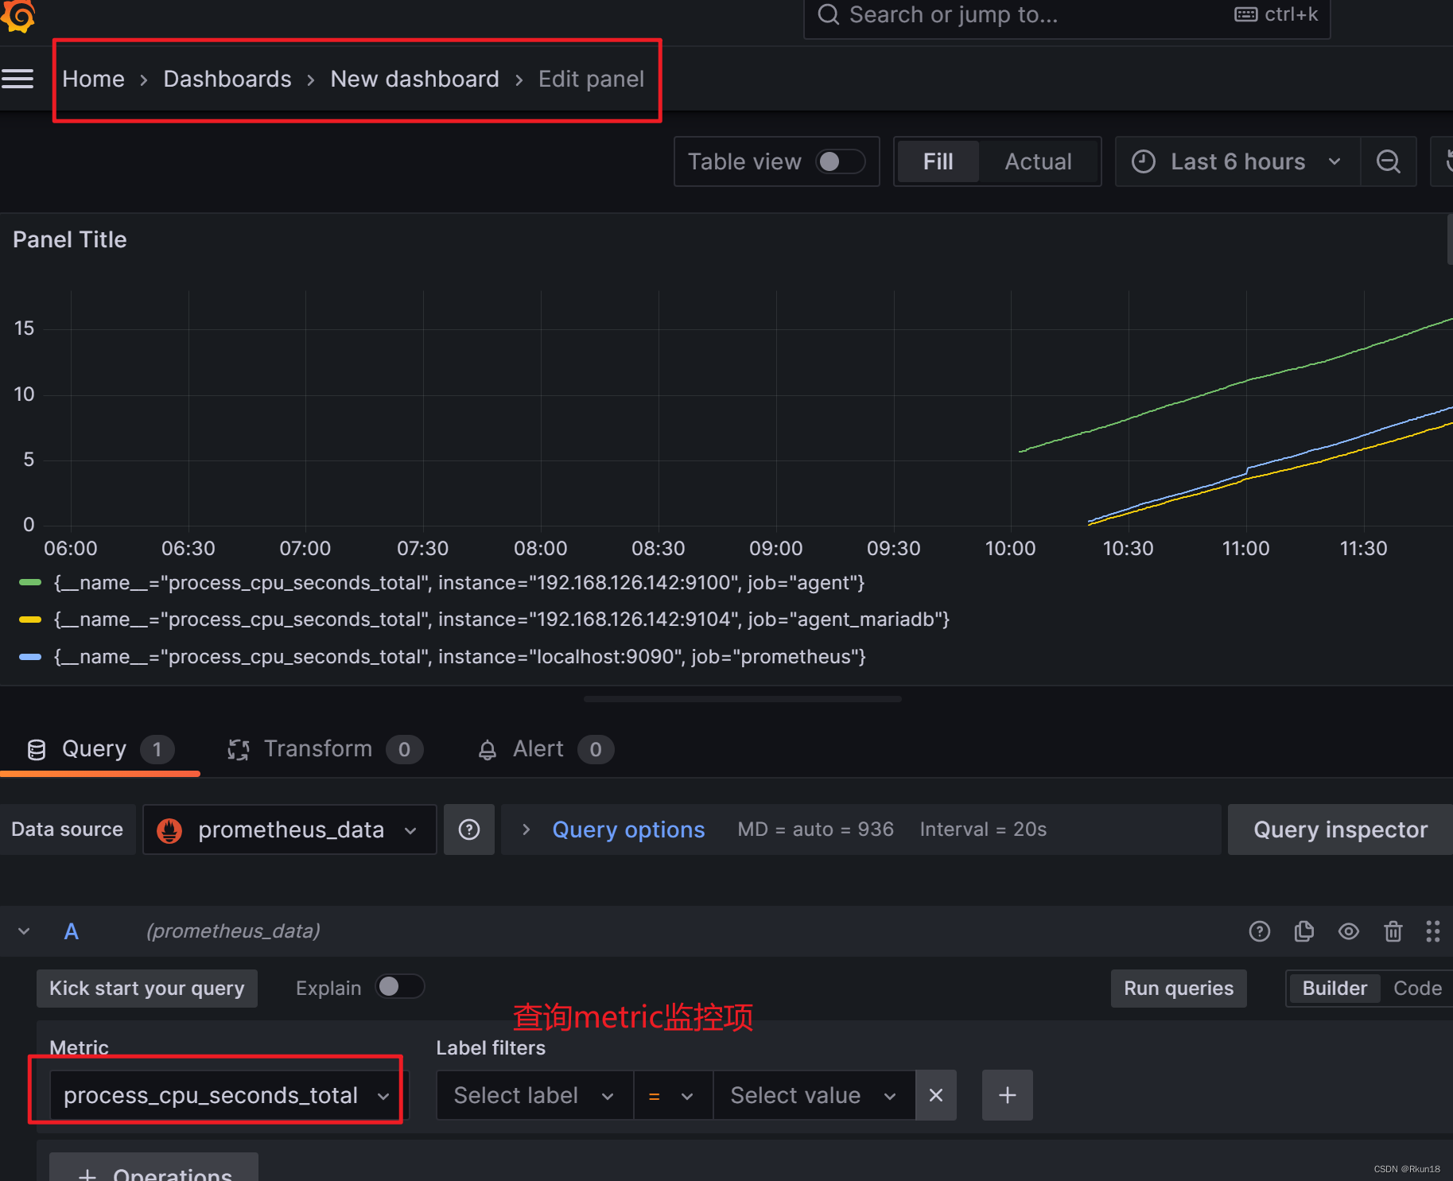Viewport: 1453px width, 1181px height.
Task: Click the Run queries button
Action: tap(1179, 988)
